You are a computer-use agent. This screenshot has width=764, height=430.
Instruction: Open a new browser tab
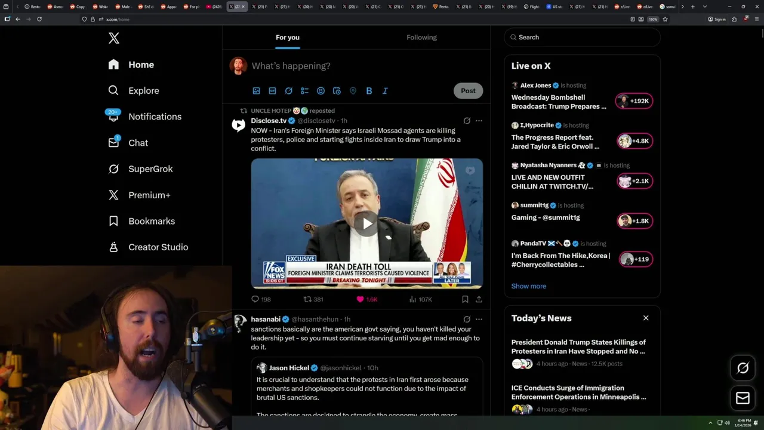(692, 7)
